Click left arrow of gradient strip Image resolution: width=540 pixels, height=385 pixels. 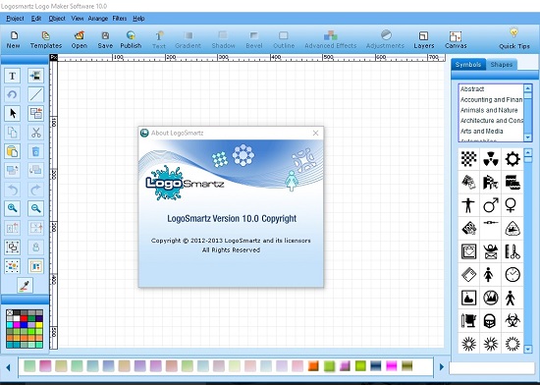pos(8,367)
